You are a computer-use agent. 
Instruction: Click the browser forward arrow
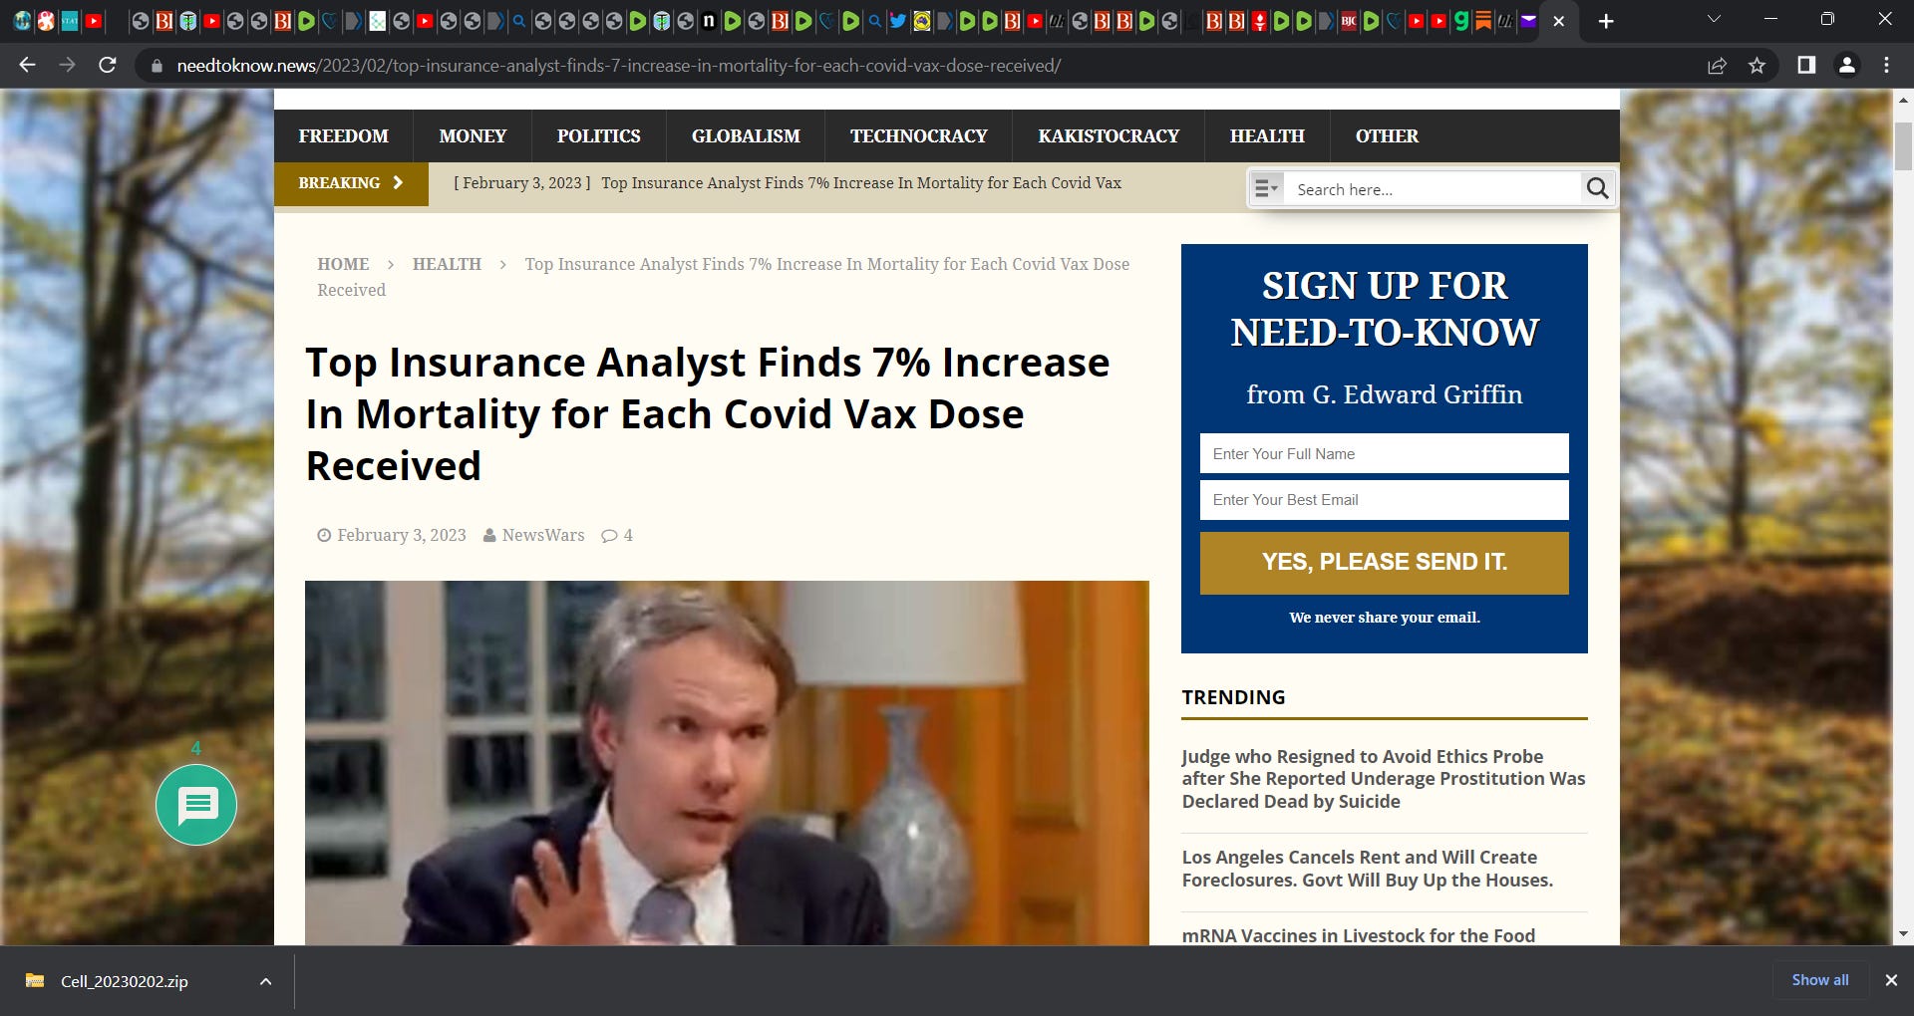[67, 65]
